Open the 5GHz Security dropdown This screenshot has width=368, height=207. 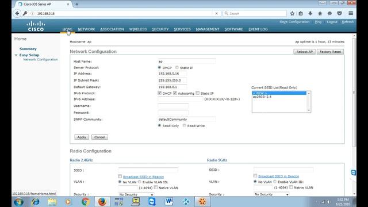point(271,194)
